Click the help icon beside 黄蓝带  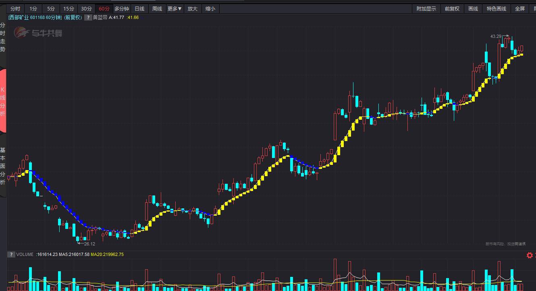(x=87, y=18)
